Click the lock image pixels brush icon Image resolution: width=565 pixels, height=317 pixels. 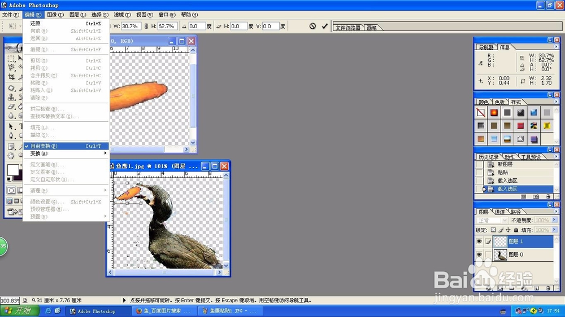[x=501, y=230]
